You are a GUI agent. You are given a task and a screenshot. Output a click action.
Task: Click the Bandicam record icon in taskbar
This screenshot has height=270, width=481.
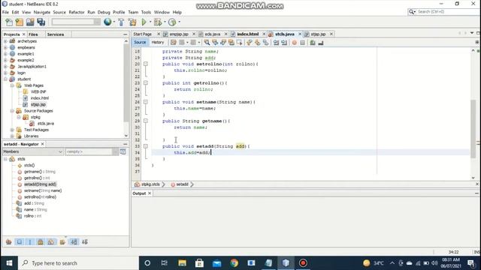coord(303,263)
